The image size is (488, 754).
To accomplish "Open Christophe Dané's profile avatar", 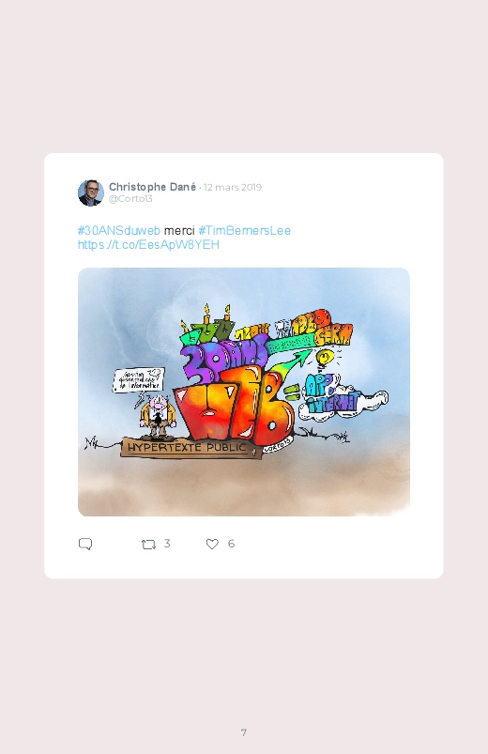I will tap(91, 192).
